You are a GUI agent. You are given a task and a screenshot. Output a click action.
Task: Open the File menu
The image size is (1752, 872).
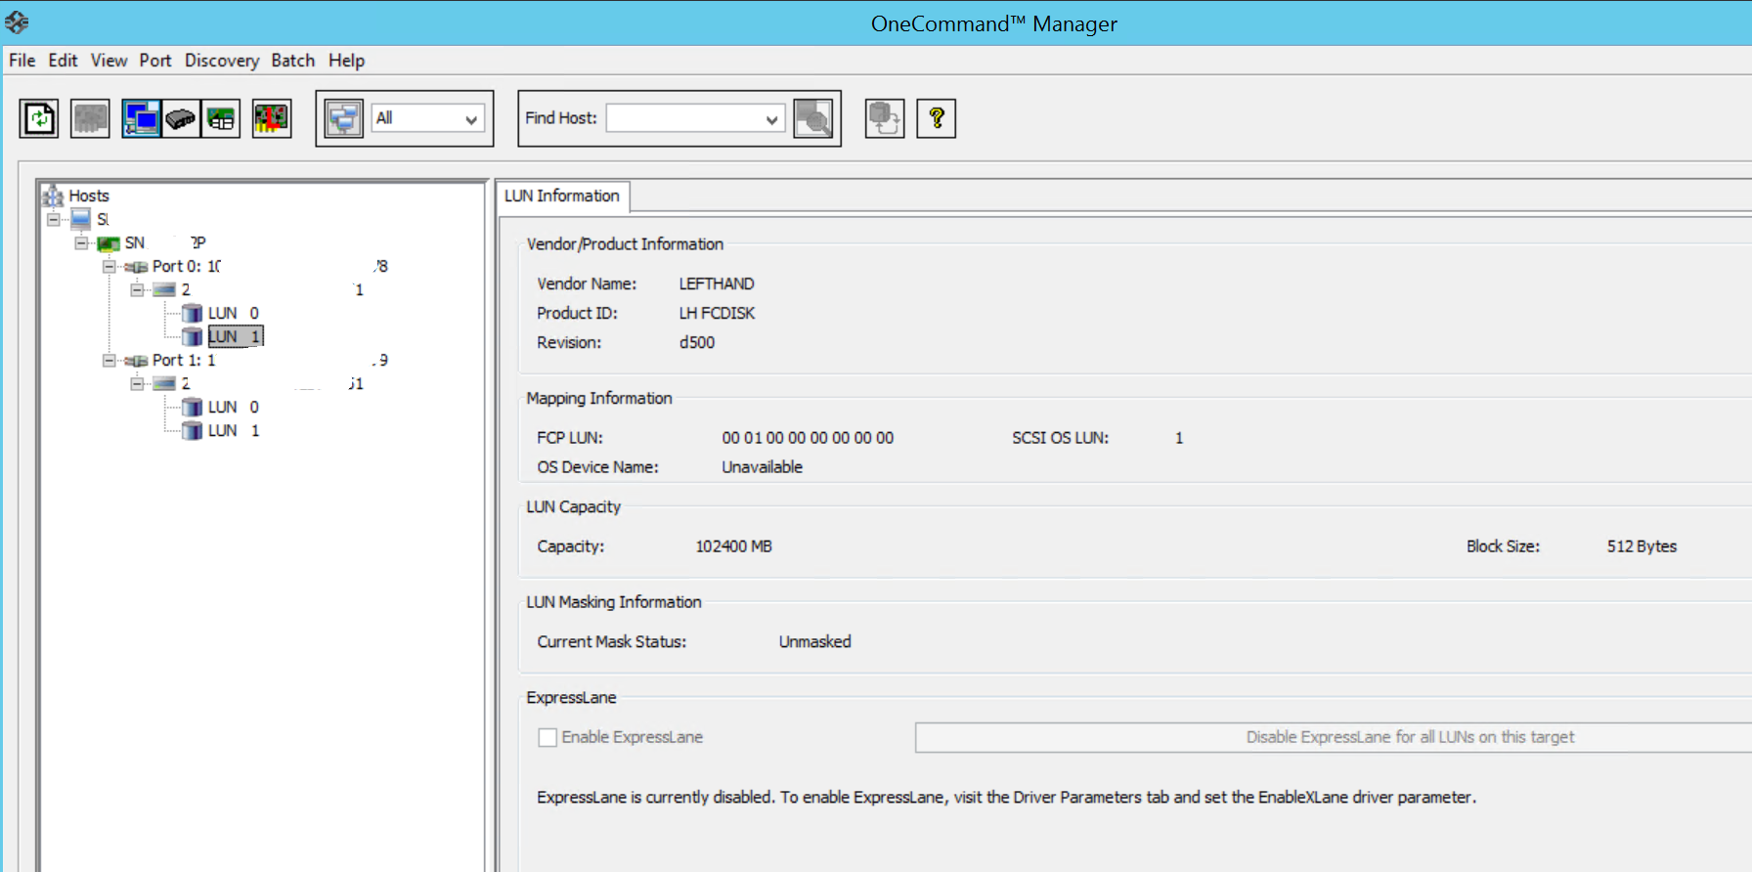pos(22,61)
